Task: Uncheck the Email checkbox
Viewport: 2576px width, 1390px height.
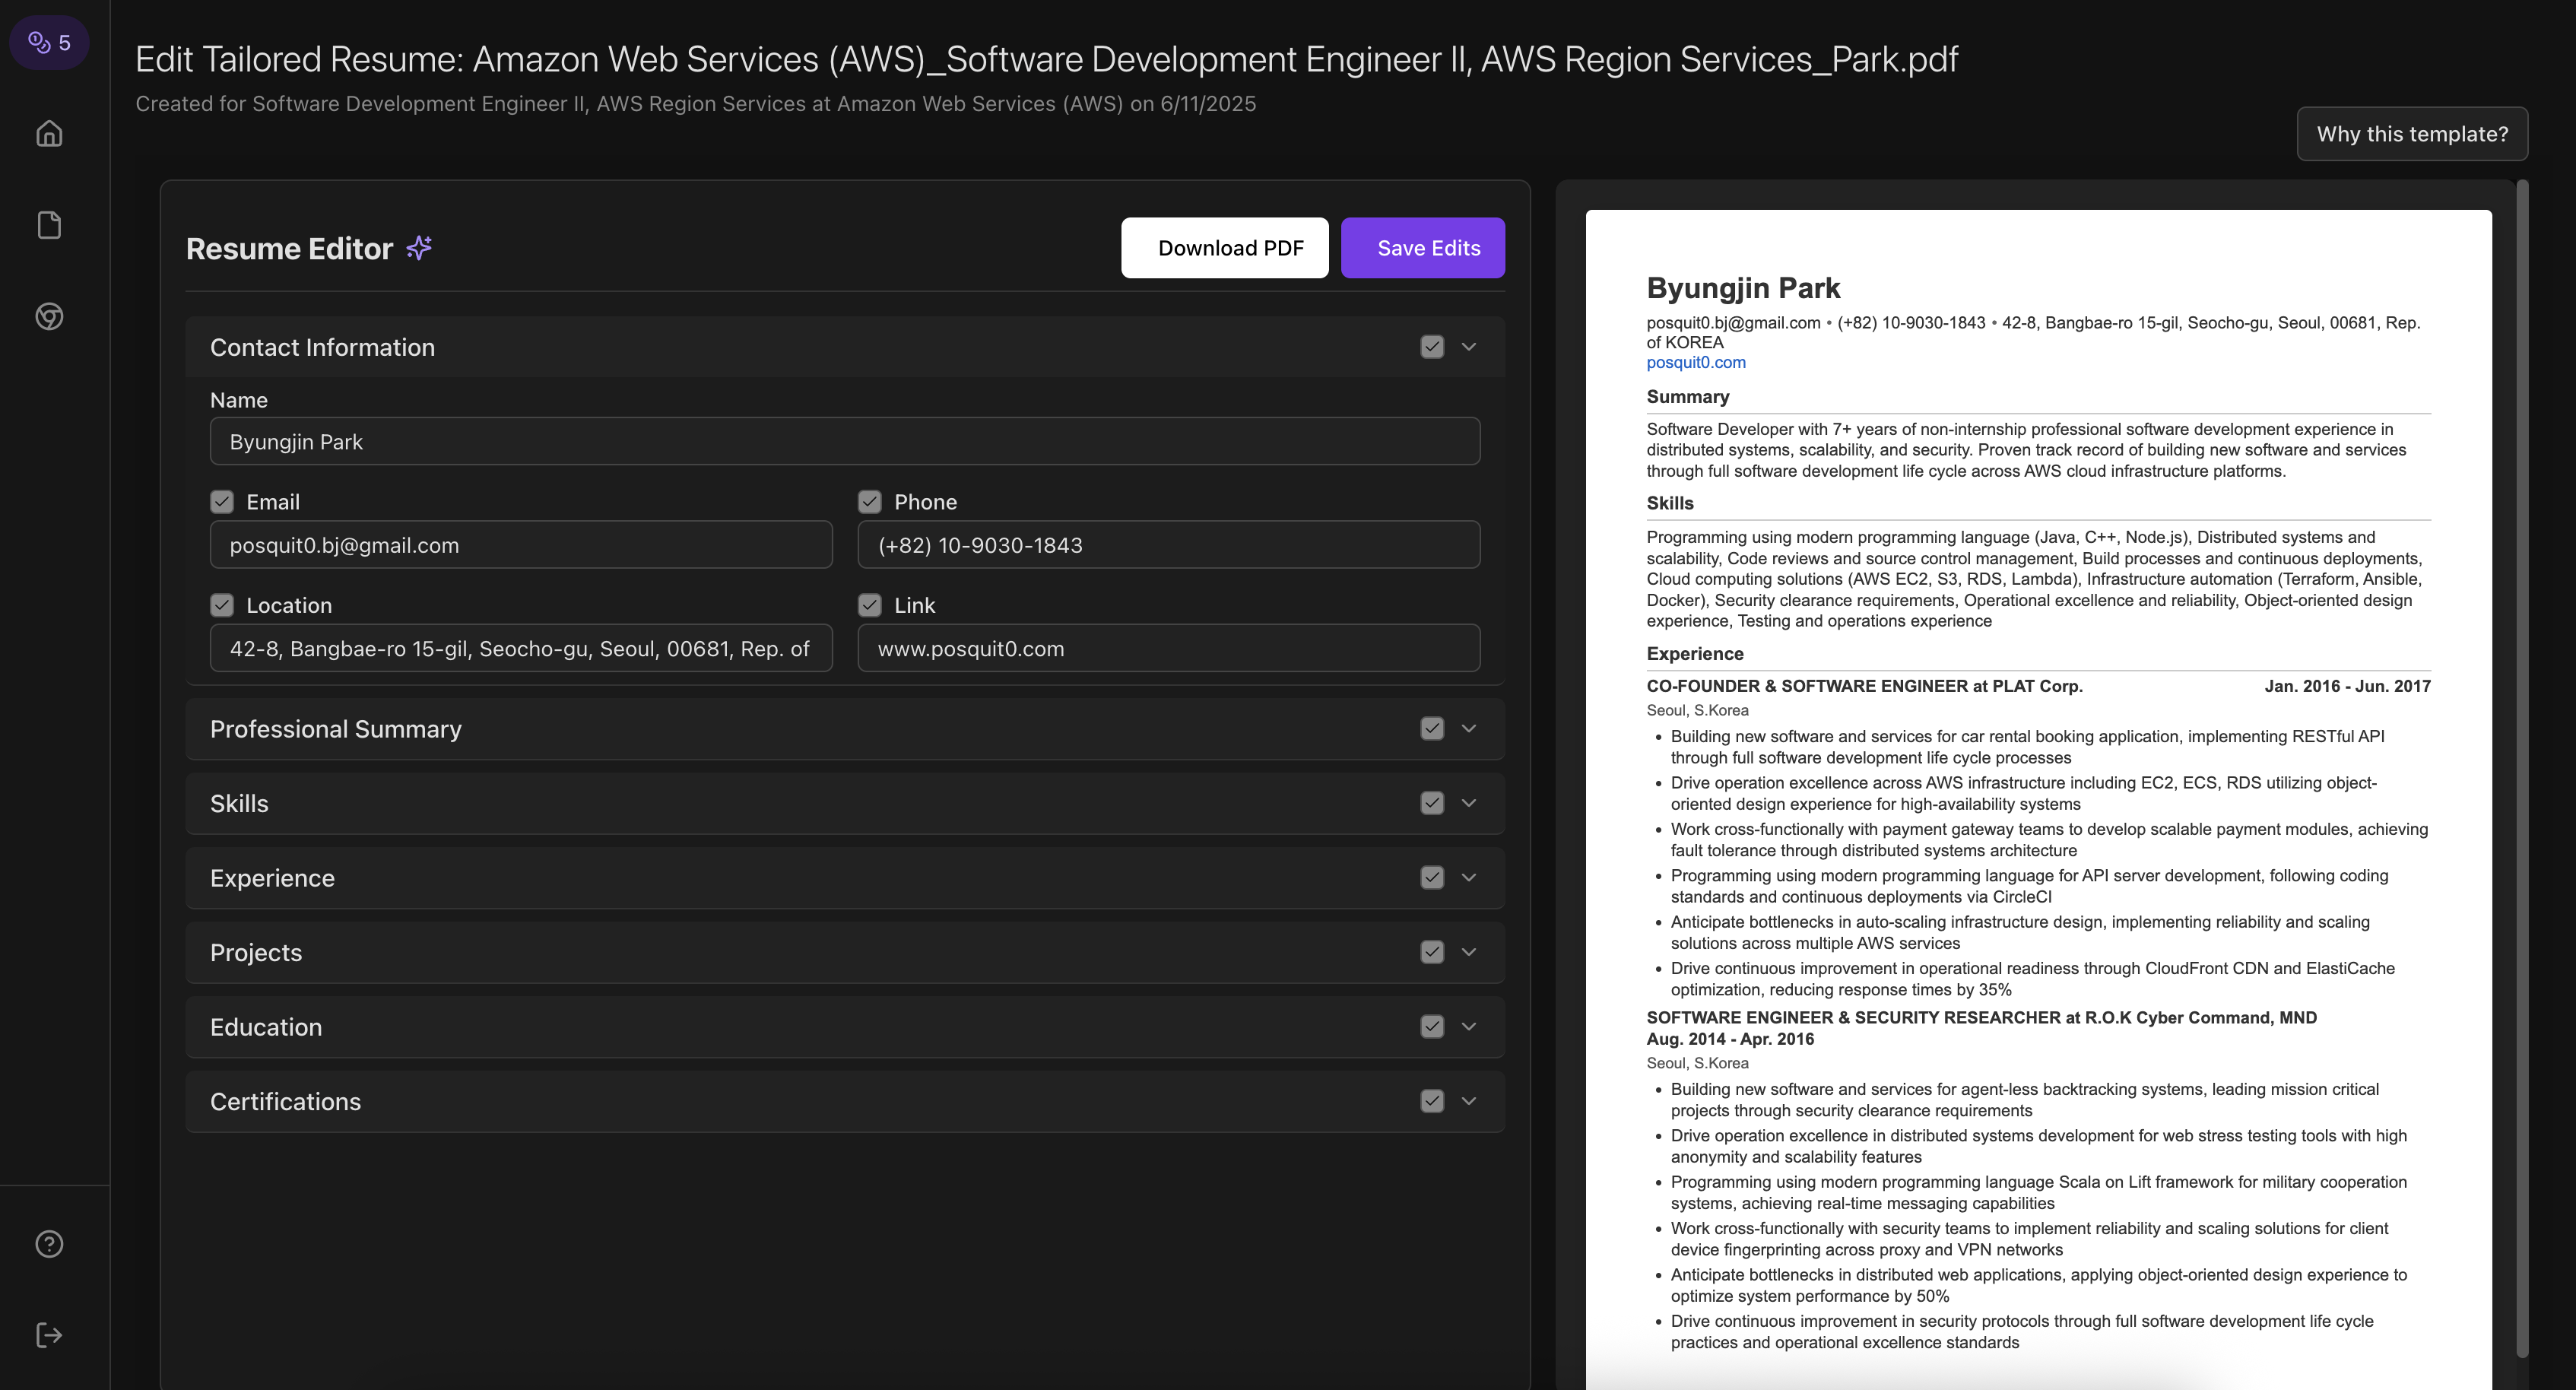Action: click(x=222, y=501)
